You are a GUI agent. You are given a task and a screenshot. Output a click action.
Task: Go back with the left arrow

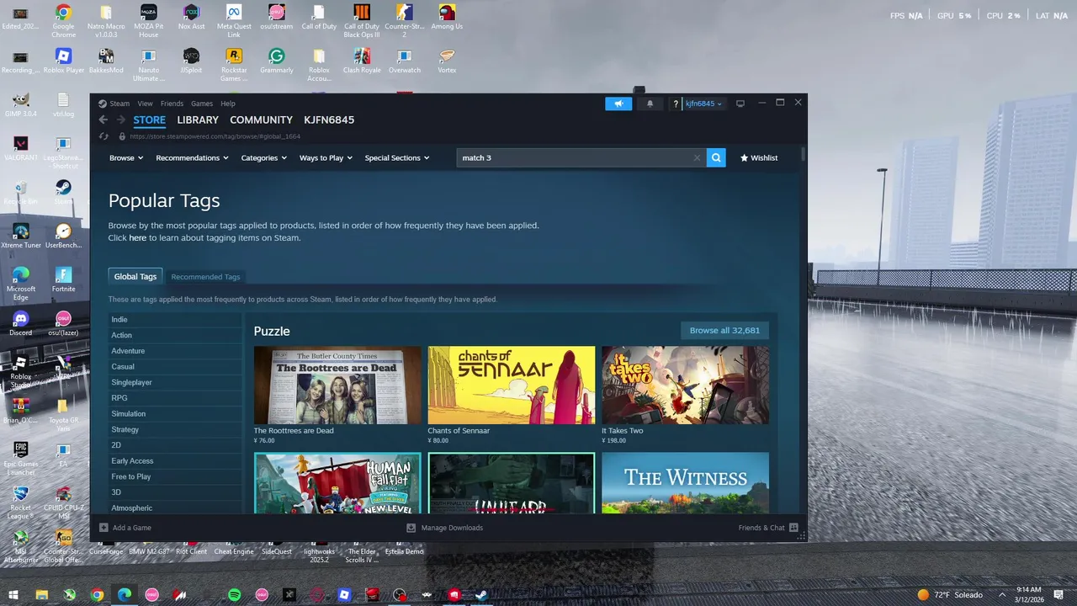point(103,120)
